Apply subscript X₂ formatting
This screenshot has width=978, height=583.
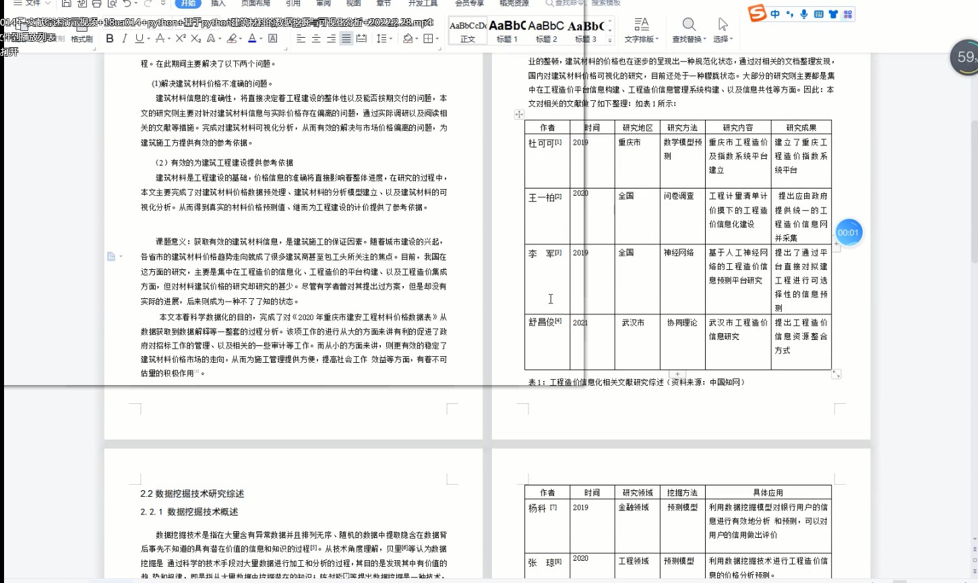coord(196,38)
